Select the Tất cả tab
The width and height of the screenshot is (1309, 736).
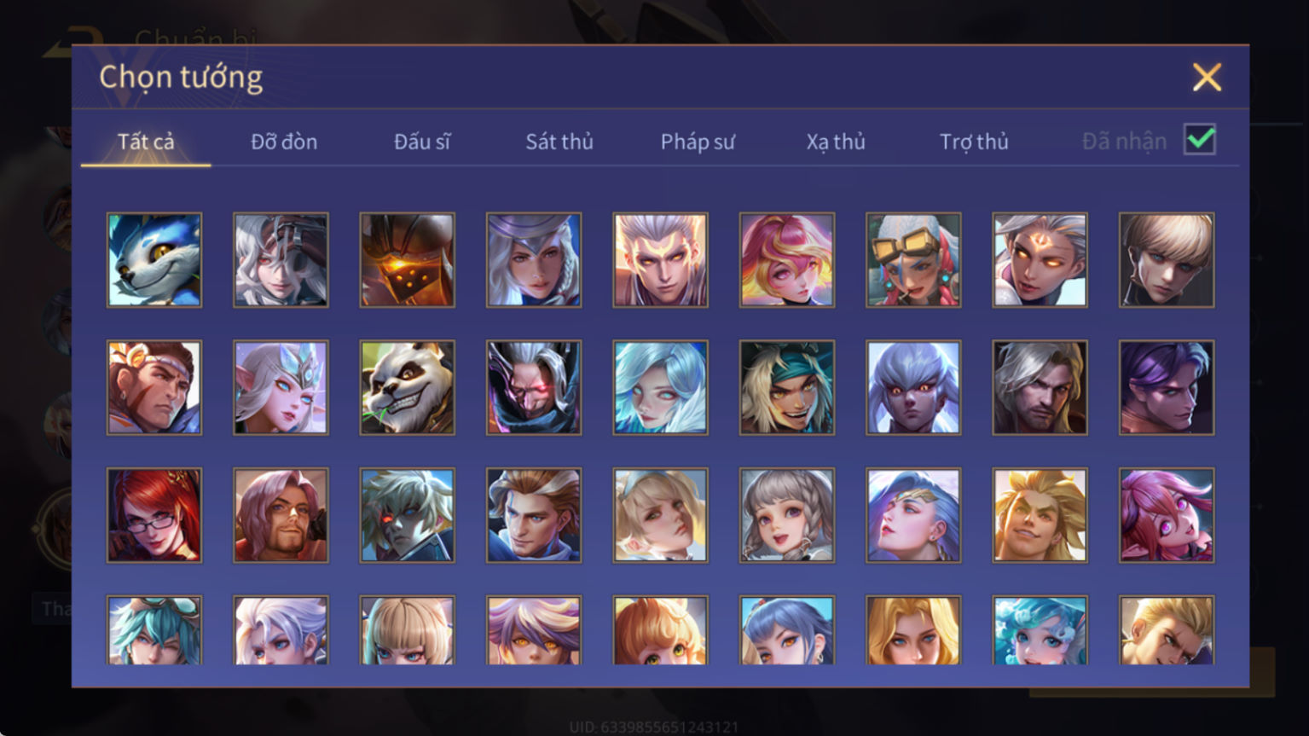click(x=146, y=142)
